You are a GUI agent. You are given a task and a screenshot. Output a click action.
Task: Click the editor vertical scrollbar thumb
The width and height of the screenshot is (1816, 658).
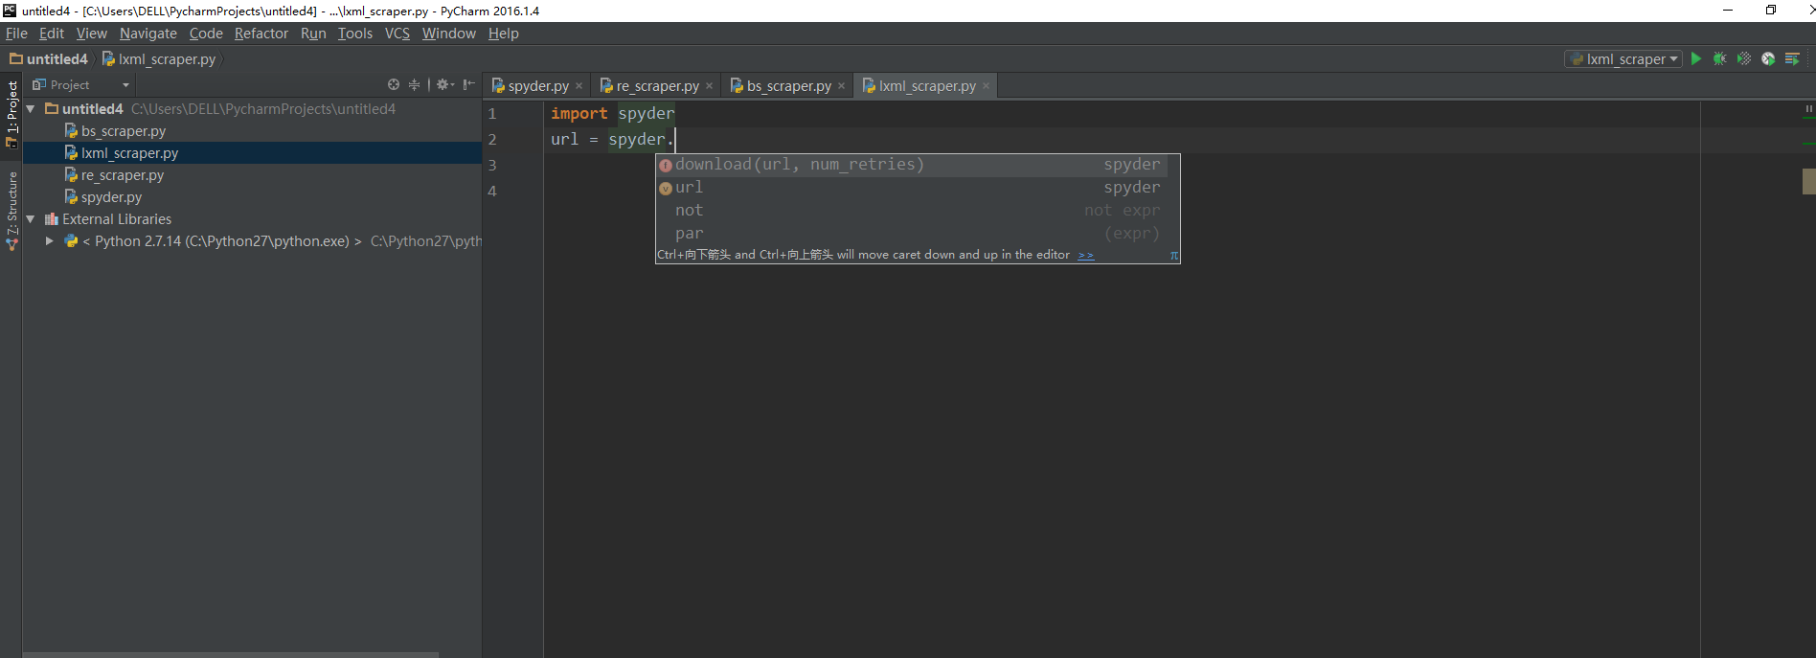tap(1808, 181)
